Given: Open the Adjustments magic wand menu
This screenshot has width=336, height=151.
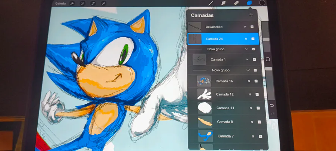Looking at the screenshot, I should 83,3.
